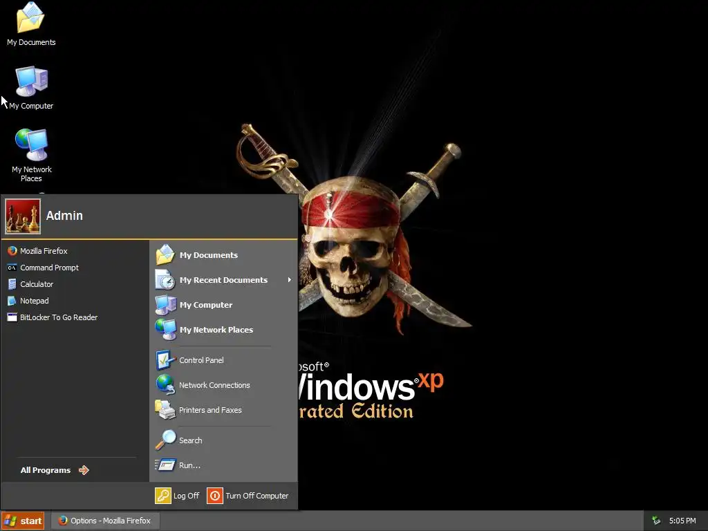Close the menu with start button

pos(23,521)
